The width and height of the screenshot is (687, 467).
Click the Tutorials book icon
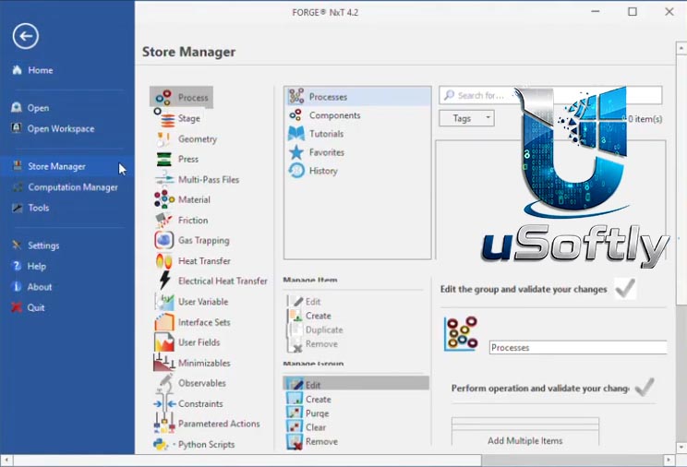[296, 134]
